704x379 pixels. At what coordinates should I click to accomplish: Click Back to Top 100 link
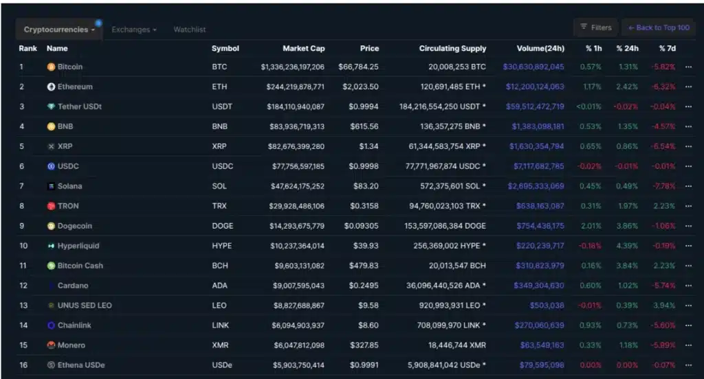[659, 27]
